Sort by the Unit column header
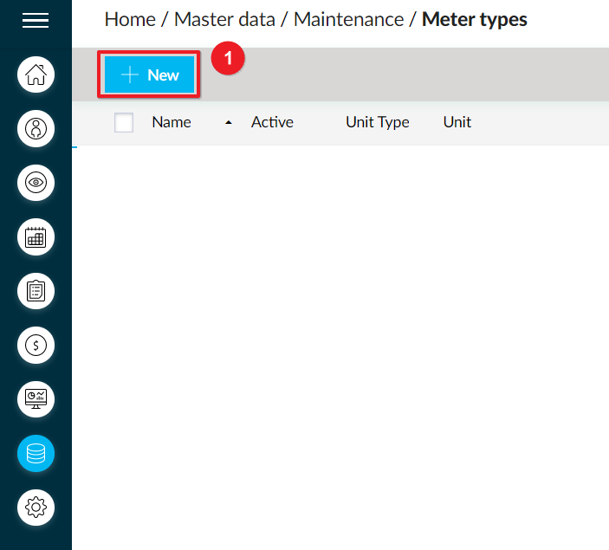Viewport: 609px width, 550px height. tap(457, 122)
